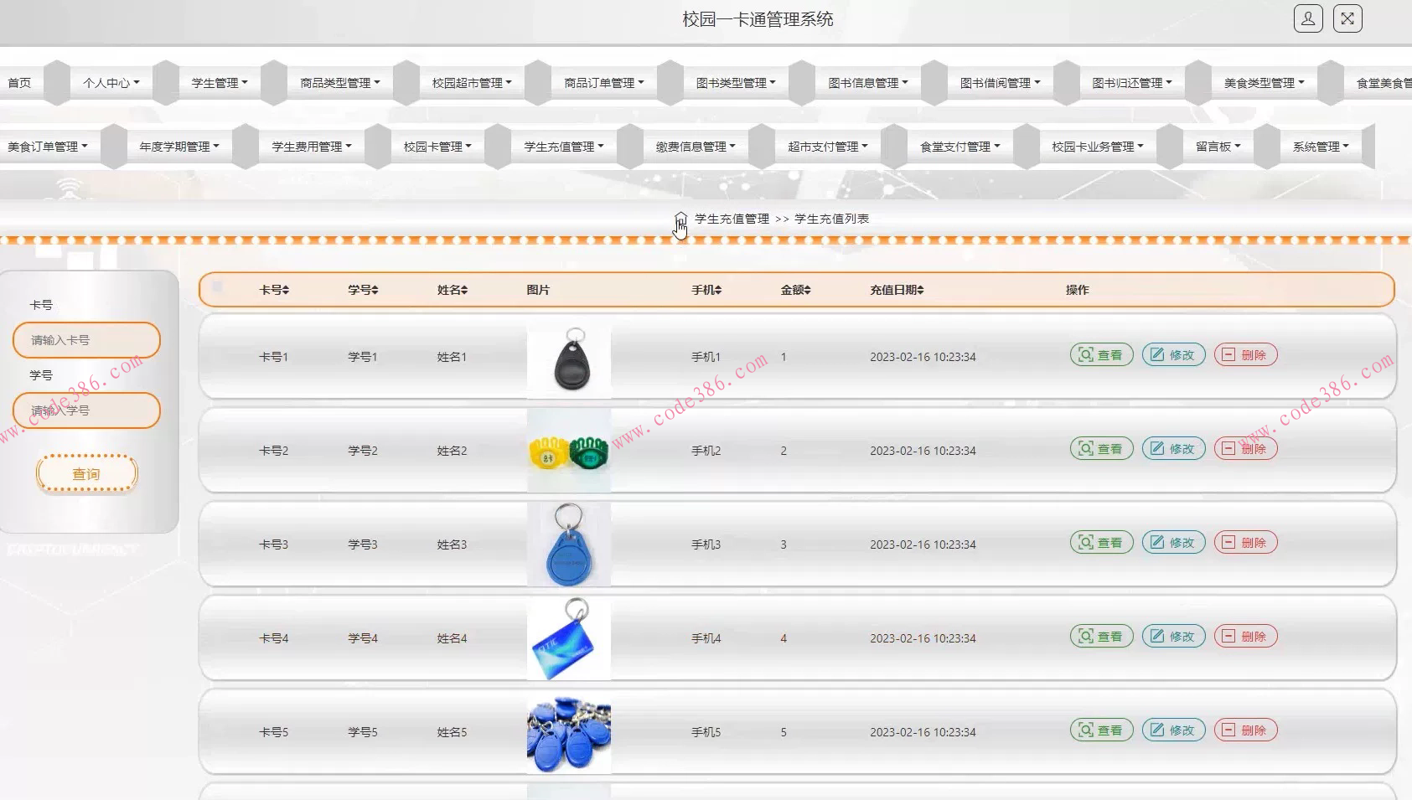
Task: Click the view magnifier icon on 卡号5 row
Action: (x=1084, y=730)
